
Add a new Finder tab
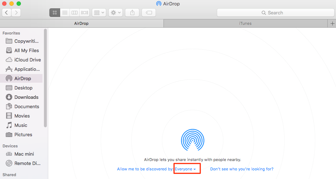332,23
